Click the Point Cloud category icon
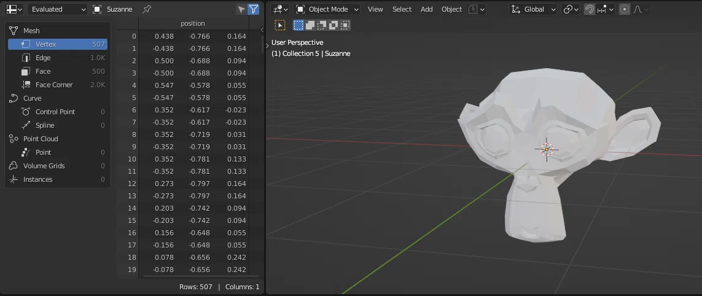The height and width of the screenshot is (296, 702). [x=14, y=139]
